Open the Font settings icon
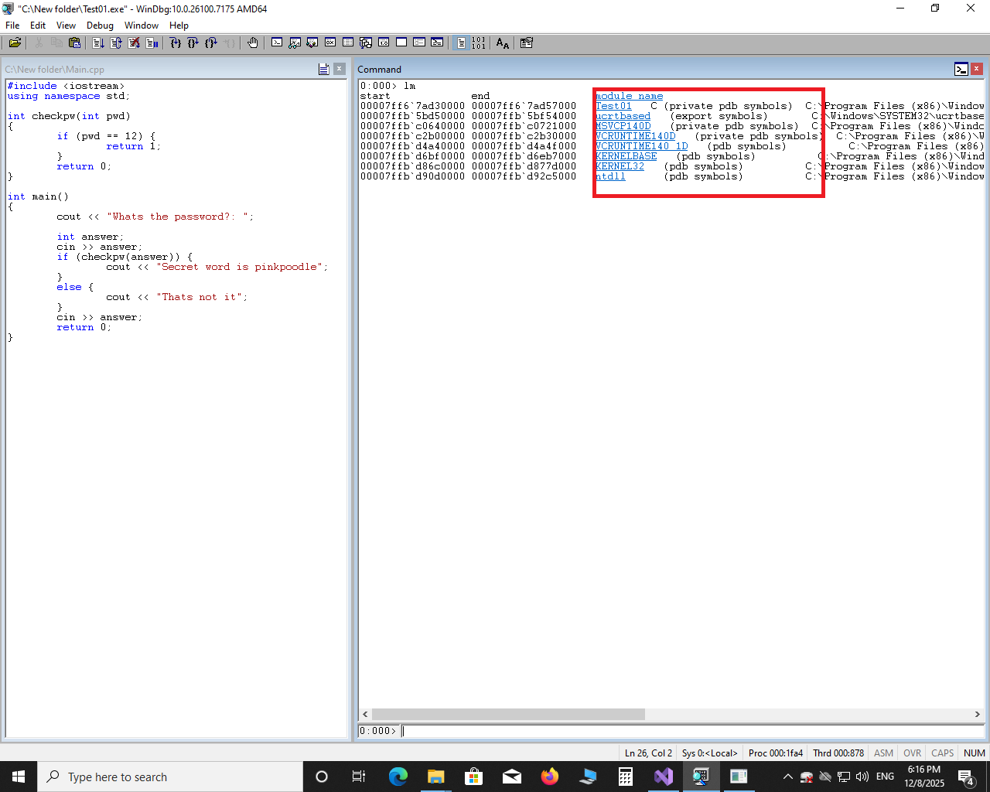 503,43
